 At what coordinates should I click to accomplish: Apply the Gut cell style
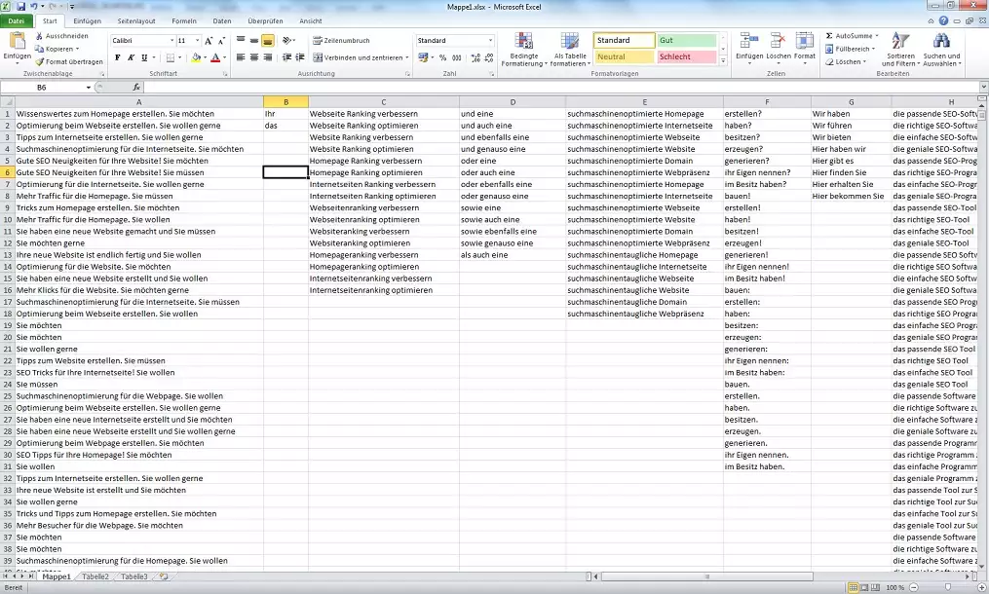tap(686, 41)
